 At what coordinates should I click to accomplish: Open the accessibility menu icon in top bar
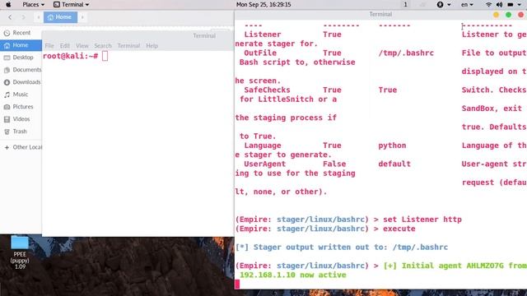coord(440,4)
